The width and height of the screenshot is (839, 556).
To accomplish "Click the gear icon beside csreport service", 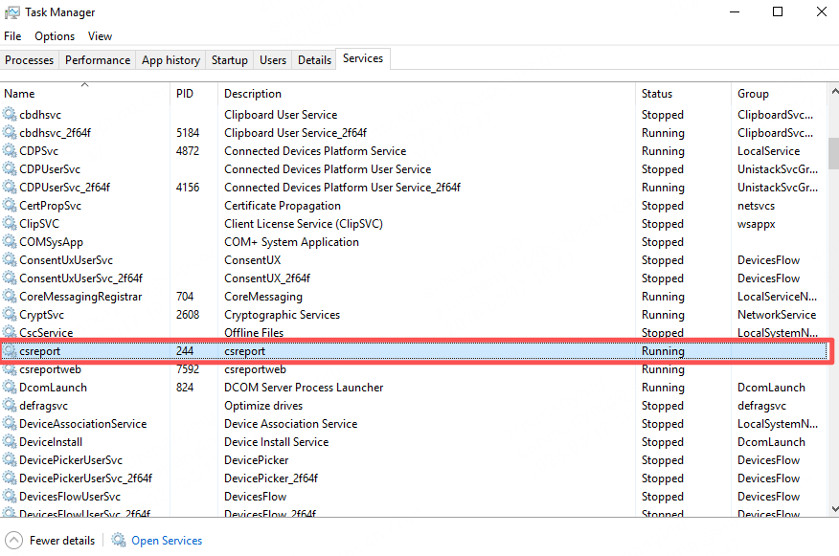I will pos(11,351).
